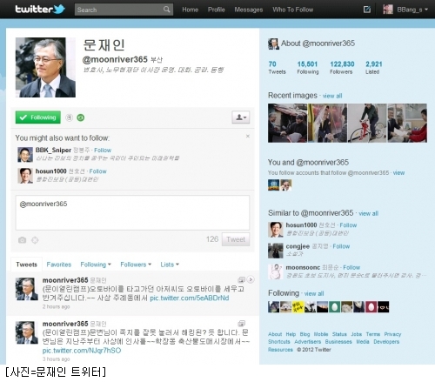Viewport: 435px width, 382px height.
Task: Open the Help footer link
Action: pos(291,334)
